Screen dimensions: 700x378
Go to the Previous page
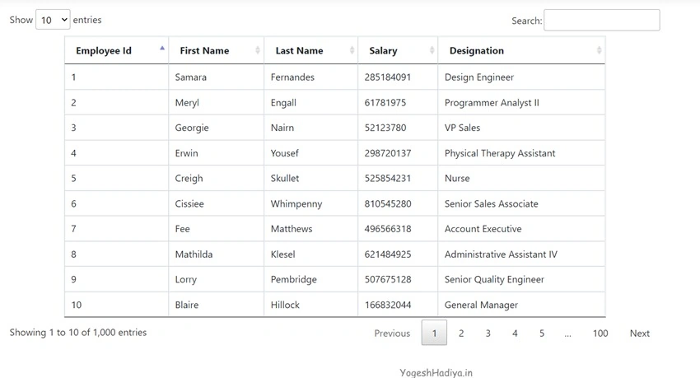(392, 333)
